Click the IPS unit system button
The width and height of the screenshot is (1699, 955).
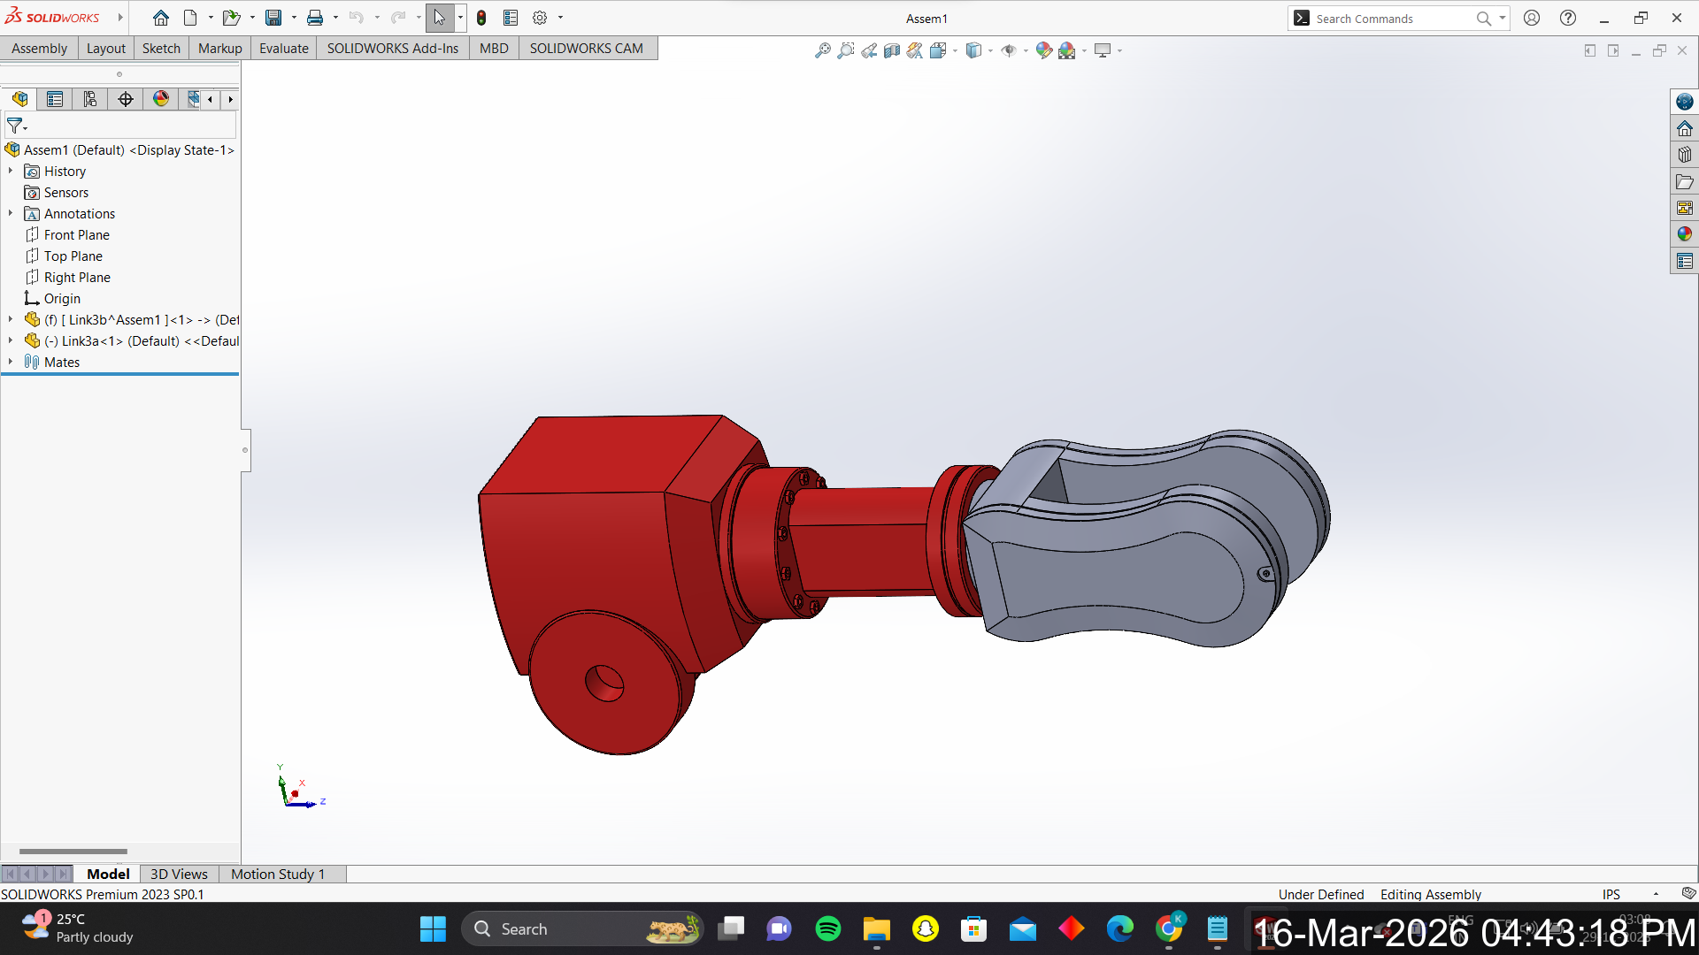1611,894
